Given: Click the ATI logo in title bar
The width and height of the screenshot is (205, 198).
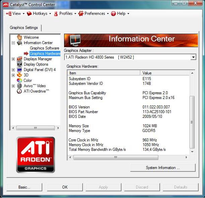Looking at the screenshot, I should coord(6,5).
